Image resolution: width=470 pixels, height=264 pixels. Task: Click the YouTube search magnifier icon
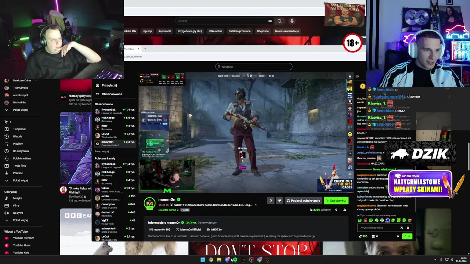279,21
